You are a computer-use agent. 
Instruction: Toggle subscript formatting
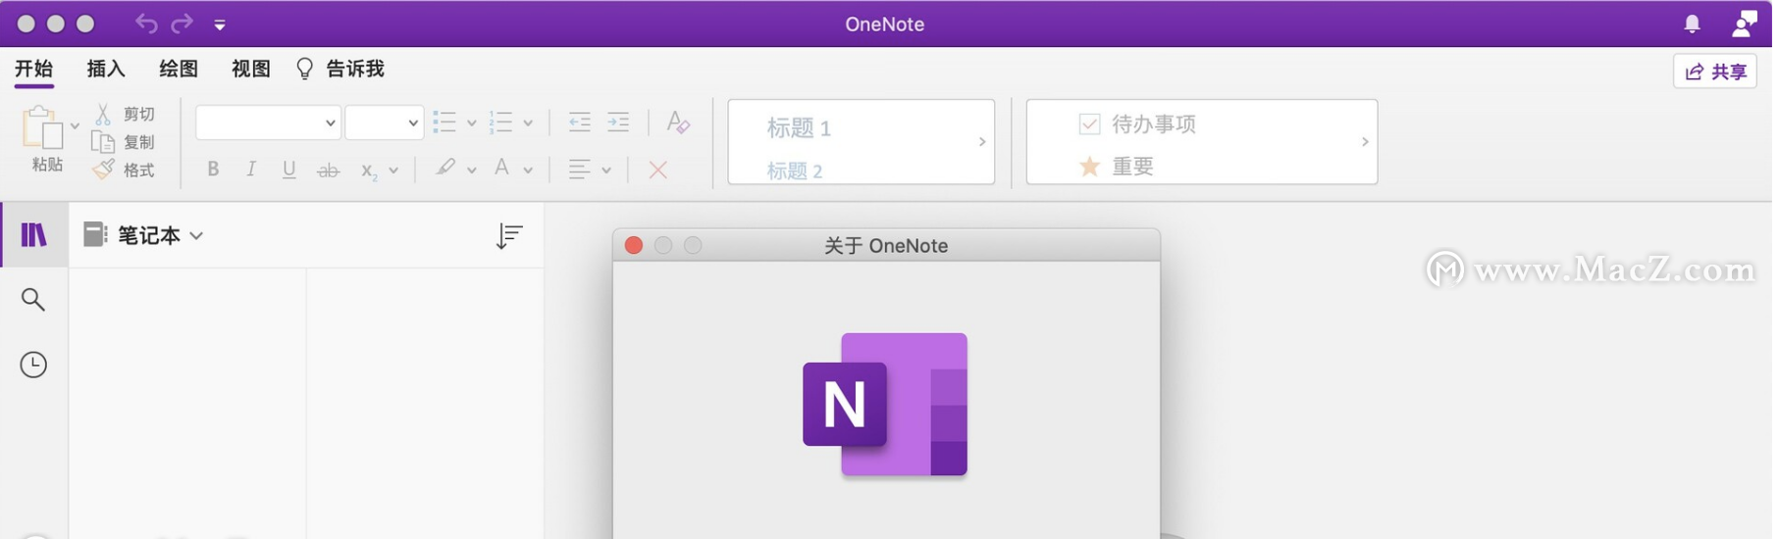(x=369, y=171)
